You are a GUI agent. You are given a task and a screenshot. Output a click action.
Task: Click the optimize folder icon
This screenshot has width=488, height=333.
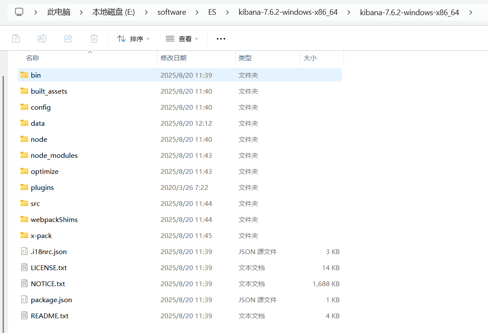[24, 171]
